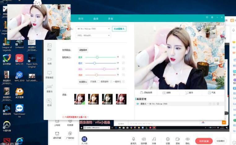Select the fourth filter thumbnail

pyautogui.click(x=121, y=99)
